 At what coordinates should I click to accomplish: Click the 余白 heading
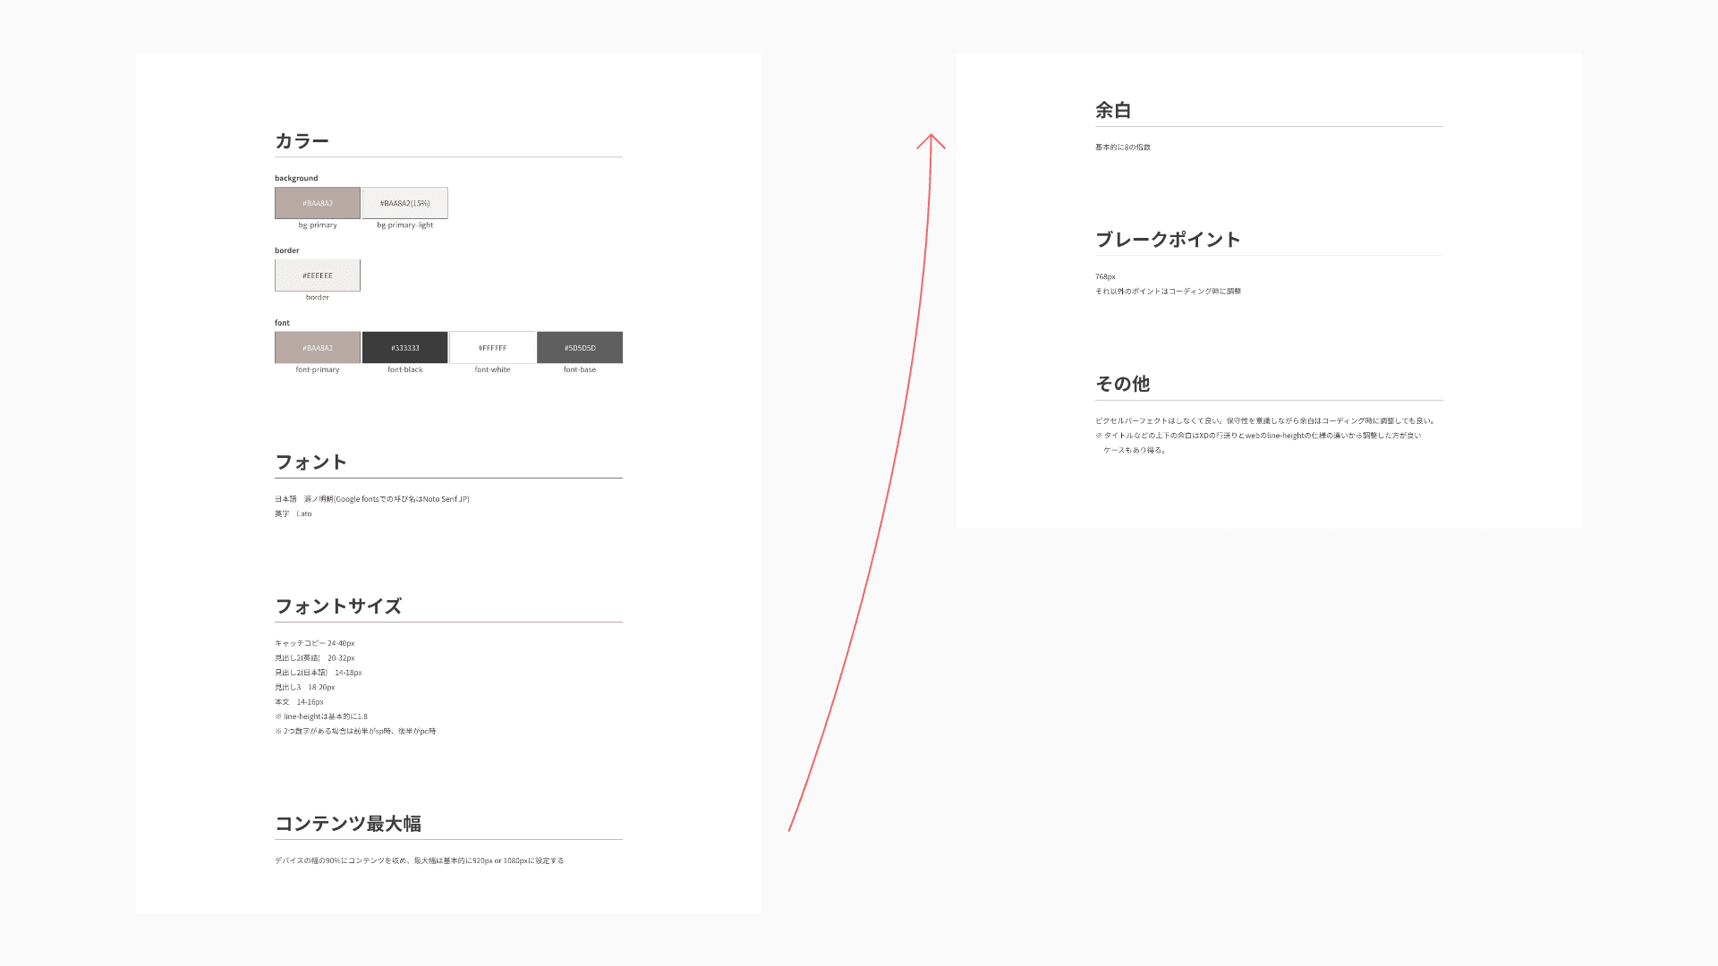pyautogui.click(x=1114, y=110)
